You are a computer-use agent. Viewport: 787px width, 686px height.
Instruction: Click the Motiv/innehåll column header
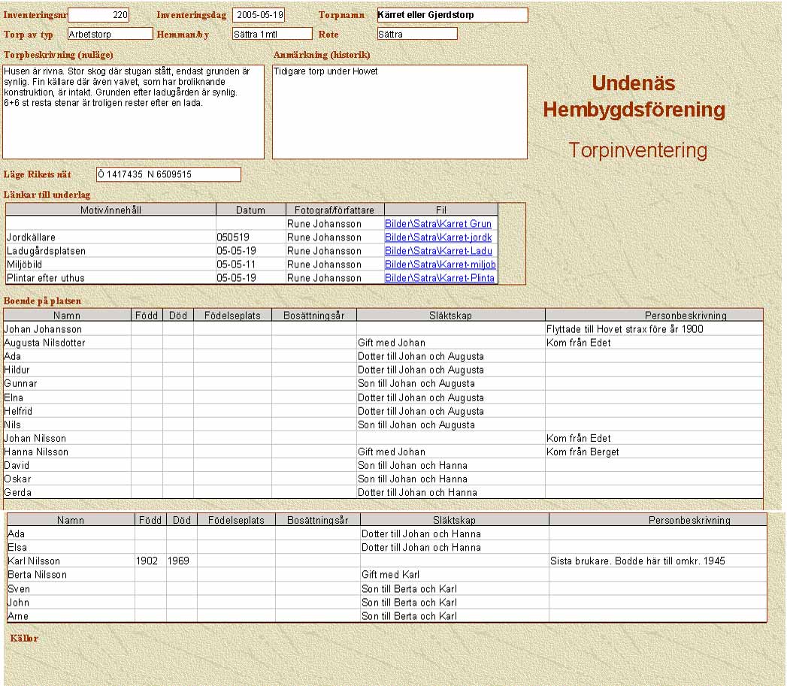point(110,210)
